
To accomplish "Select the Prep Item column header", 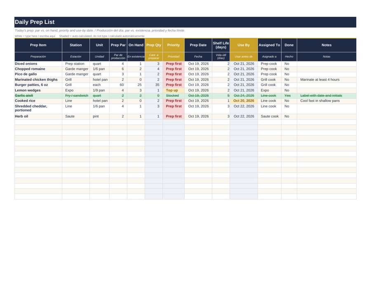I will click(38, 45).
